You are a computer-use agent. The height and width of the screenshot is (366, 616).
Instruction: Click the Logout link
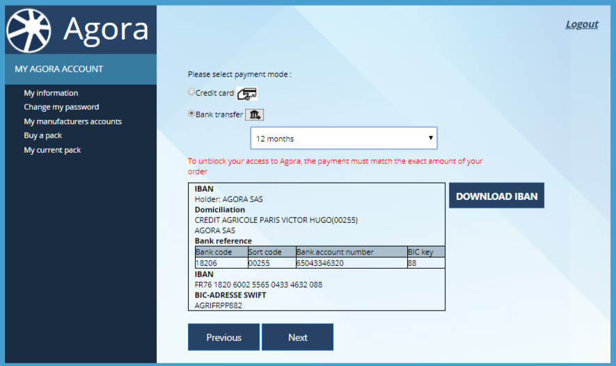(582, 24)
